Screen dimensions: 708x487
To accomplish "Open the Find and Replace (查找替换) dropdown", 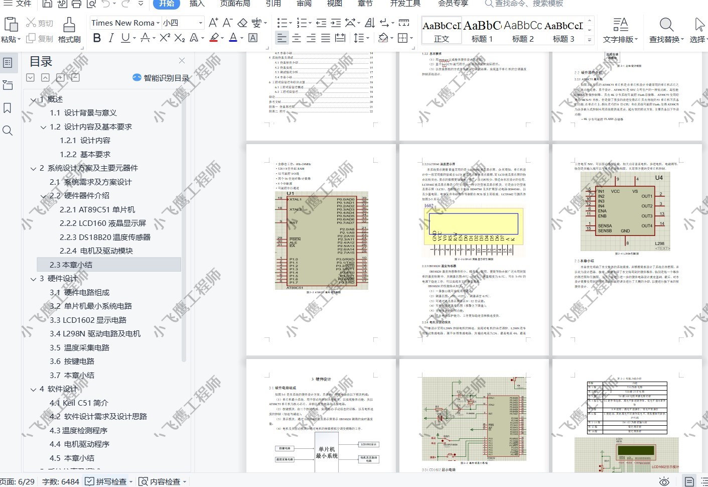I will point(682,39).
